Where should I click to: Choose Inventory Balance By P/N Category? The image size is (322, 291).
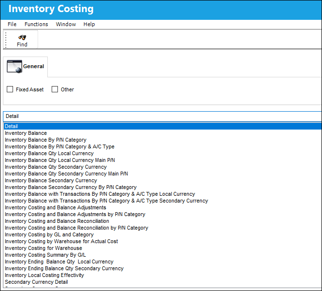[x=162, y=140]
